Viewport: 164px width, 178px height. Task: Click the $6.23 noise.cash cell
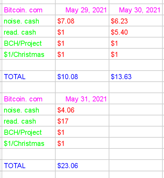(x=136, y=21)
